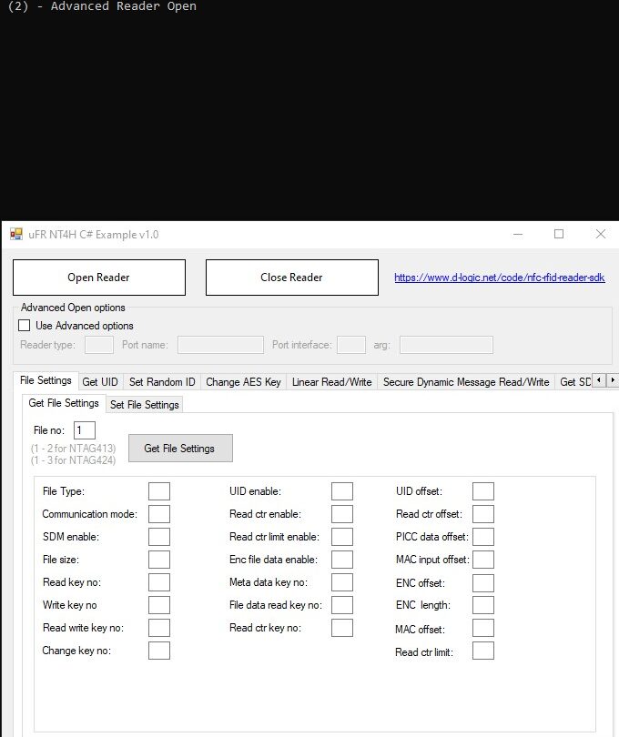Click the Close Reader button

click(x=291, y=278)
